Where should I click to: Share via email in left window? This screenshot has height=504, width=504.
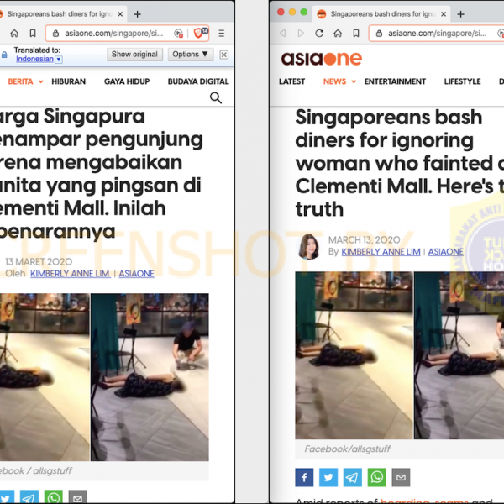(77, 496)
